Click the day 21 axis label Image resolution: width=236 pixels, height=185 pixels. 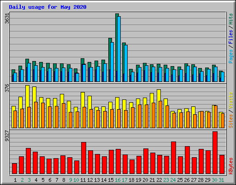click(152, 180)
